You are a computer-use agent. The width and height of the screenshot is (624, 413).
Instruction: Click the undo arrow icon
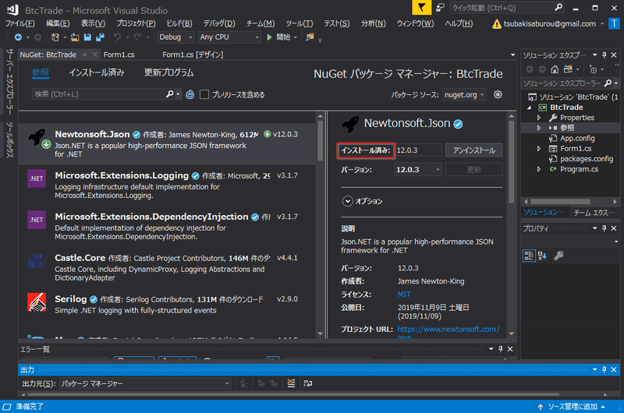pos(117,37)
